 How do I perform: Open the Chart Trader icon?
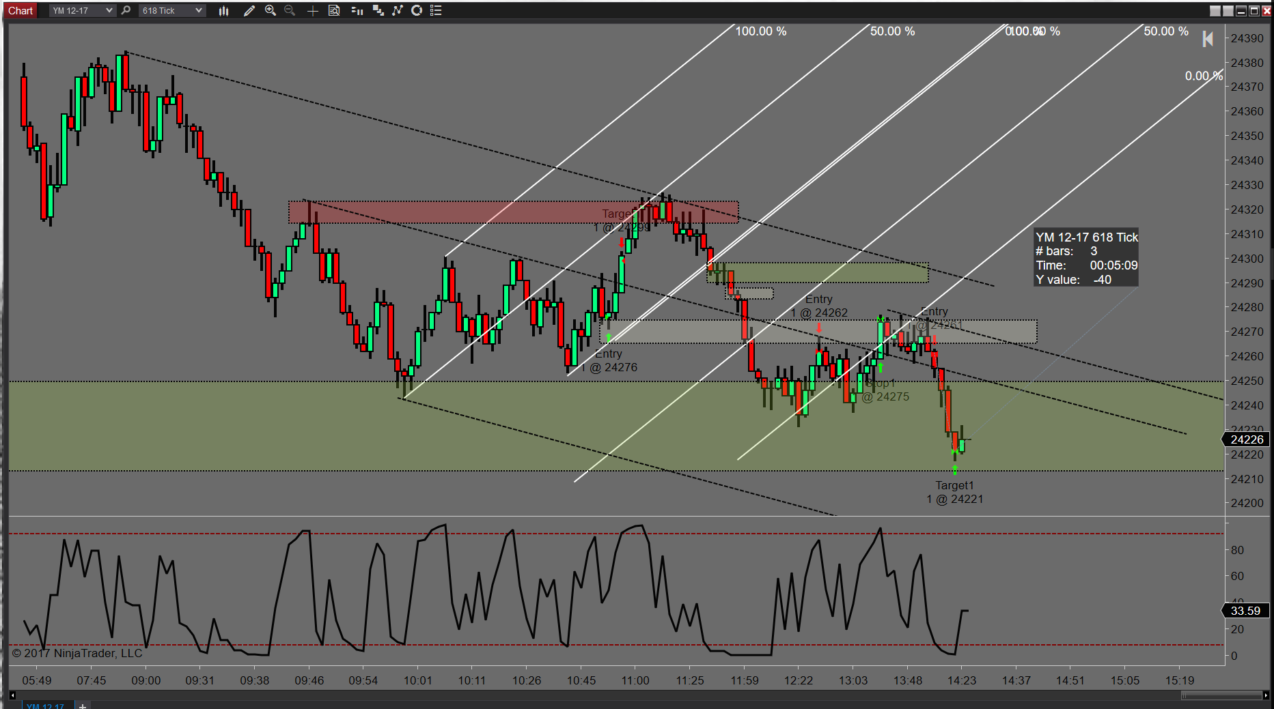click(x=357, y=10)
